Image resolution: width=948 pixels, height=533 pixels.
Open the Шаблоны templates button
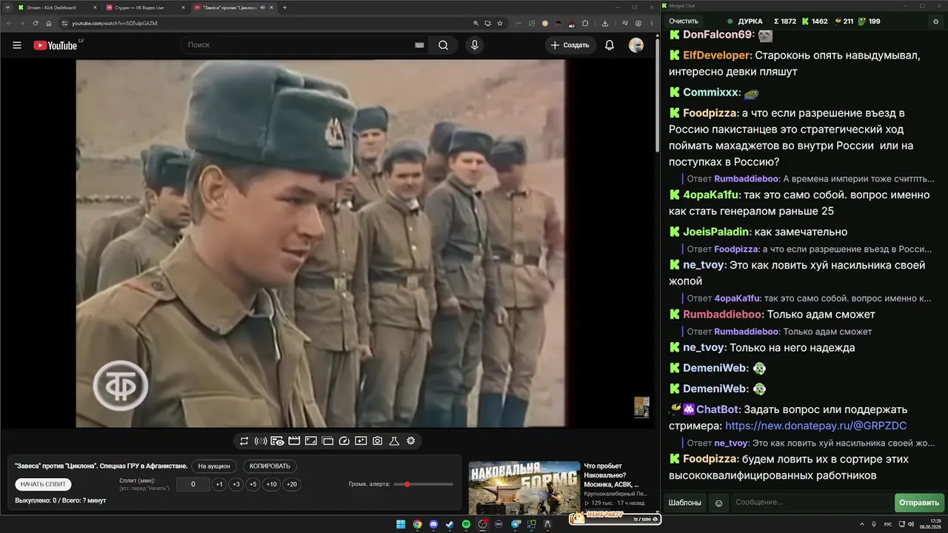tap(685, 503)
